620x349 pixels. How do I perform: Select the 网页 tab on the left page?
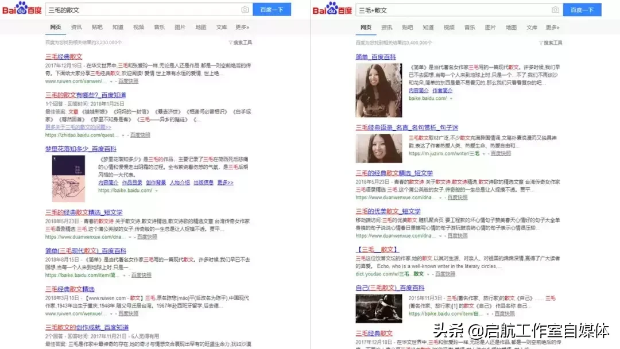click(x=55, y=26)
